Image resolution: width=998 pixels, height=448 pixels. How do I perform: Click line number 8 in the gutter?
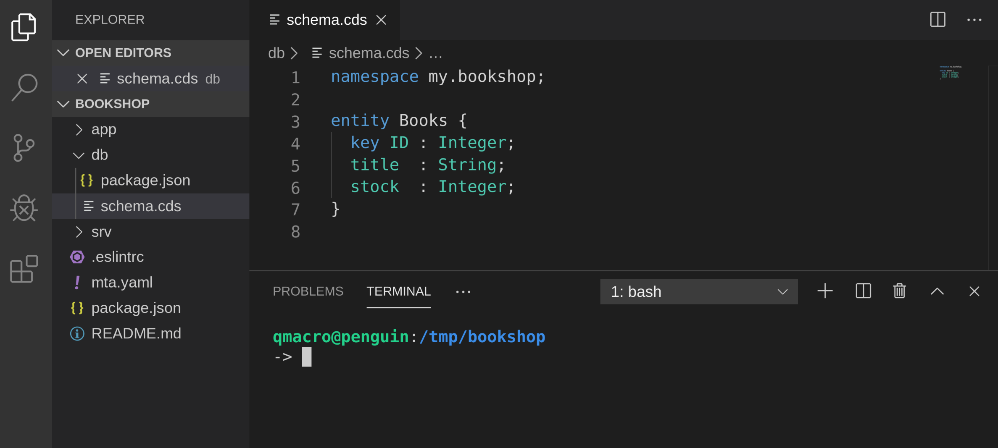pos(295,232)
